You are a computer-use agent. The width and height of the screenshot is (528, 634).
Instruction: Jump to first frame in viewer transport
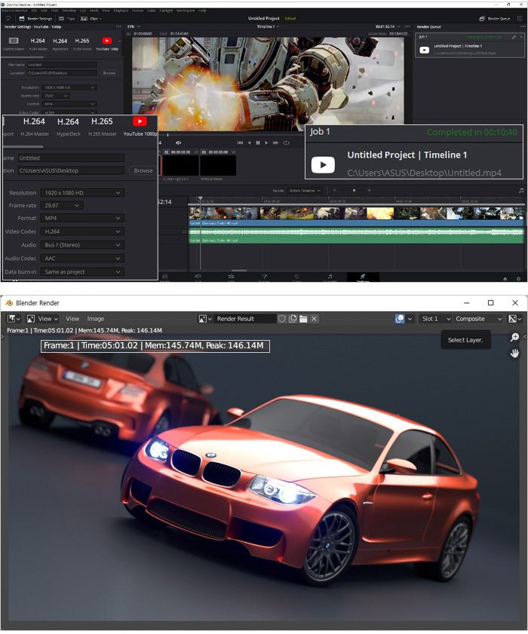tap(240, 142)
